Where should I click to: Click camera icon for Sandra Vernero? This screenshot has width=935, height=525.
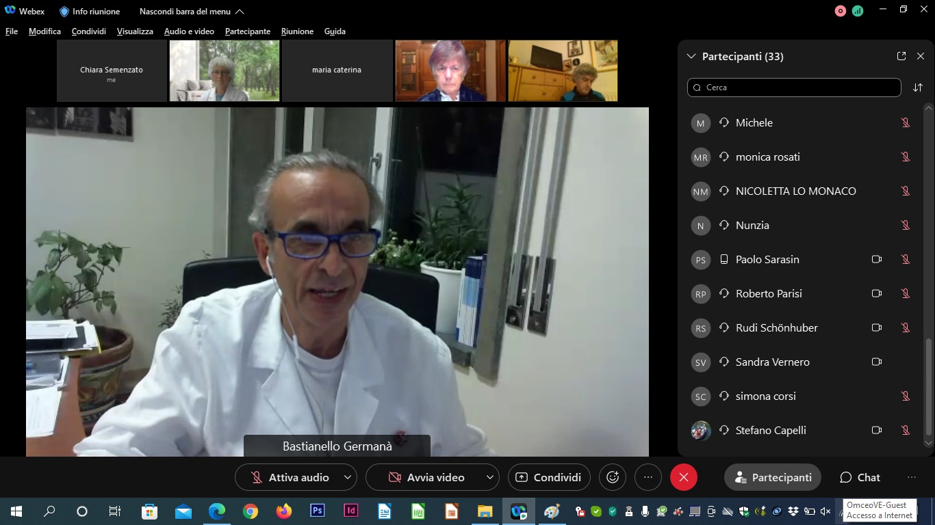coord(876,362)
